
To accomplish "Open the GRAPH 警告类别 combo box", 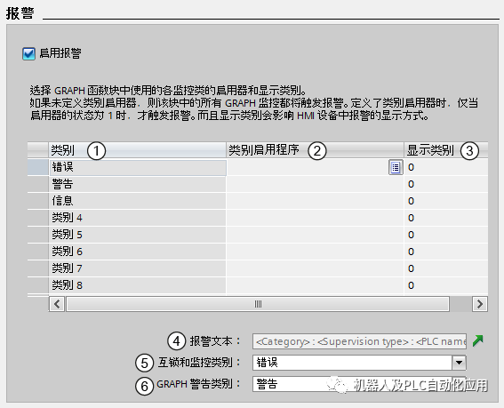I will (x=359, y=384).
